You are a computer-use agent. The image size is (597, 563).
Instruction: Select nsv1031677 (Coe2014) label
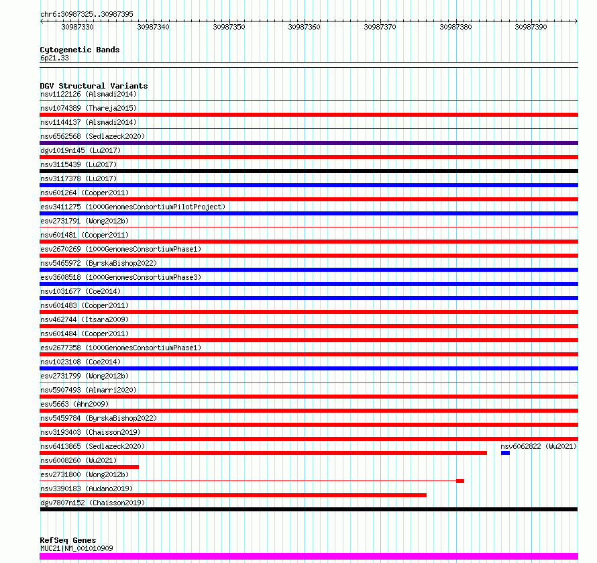click(x=80, y=291)
